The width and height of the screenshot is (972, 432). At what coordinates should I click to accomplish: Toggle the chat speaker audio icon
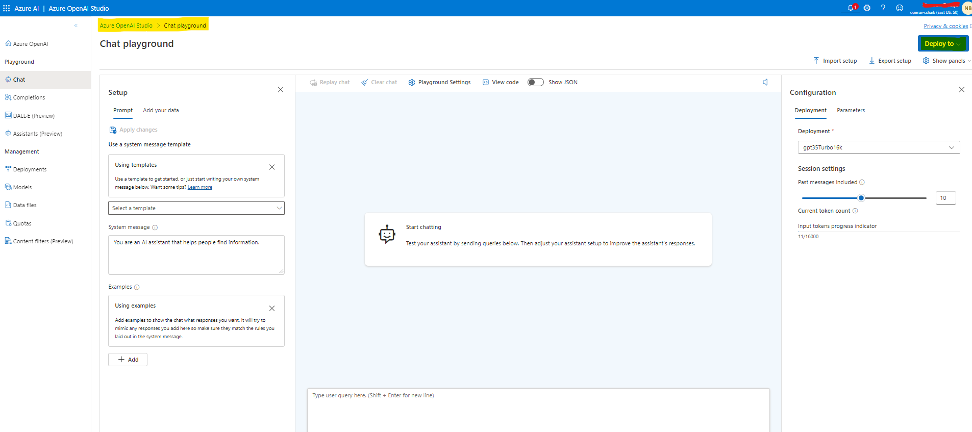tap(765, 82)
